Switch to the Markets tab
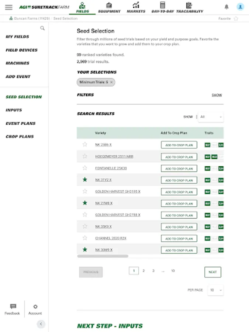249x332 pixels. click(x=136, y=8)
